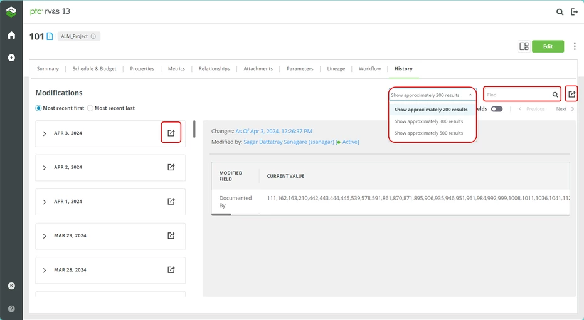Click the MODIFIED FIELD column header
The height and width of the screenshot is (320, 584).
click(x=231, y=176)
